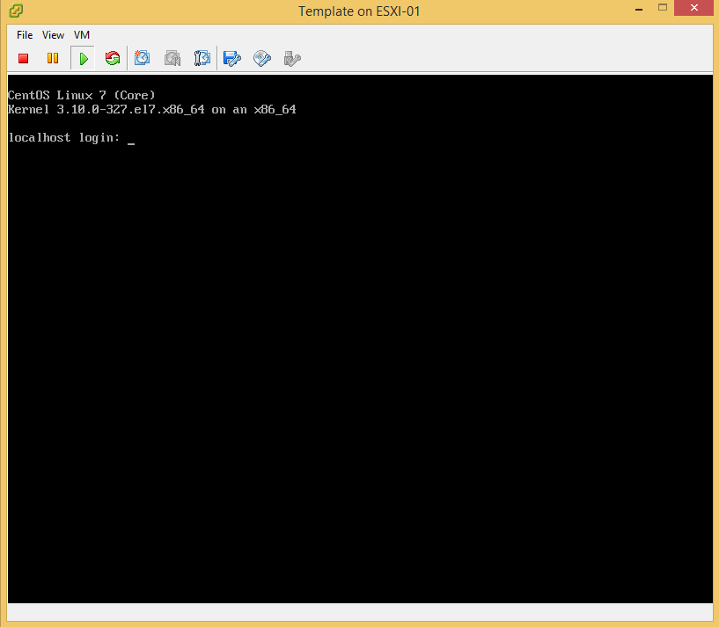Expand the VM menu
Viewport: 719px width, 627px height.
tap(82, 35)
